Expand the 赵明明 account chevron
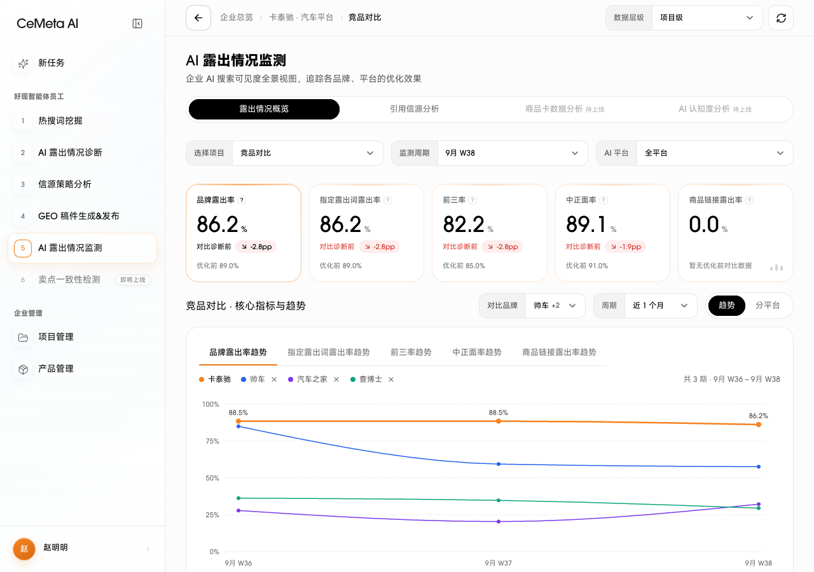This screenshot has width=814, height=572. point(148,548)
